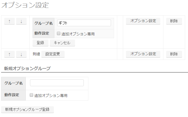Submit 新規オプショングループ登録 button

pos(27,110)
